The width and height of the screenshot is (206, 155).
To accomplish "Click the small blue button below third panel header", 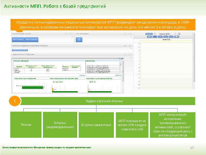I will pyautogui.click(x=20, y=50).
